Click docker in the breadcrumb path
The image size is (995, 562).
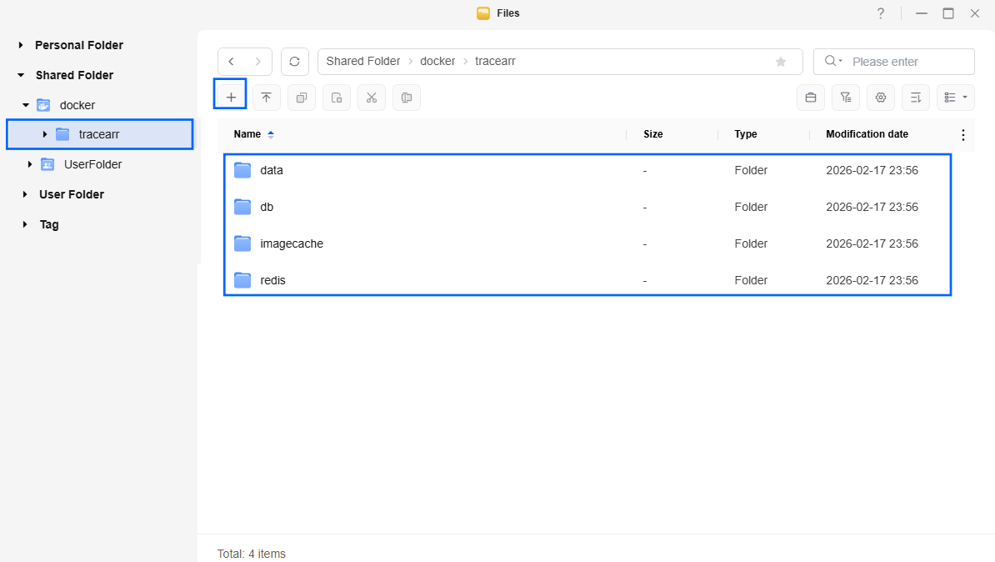tap(437, 62)
